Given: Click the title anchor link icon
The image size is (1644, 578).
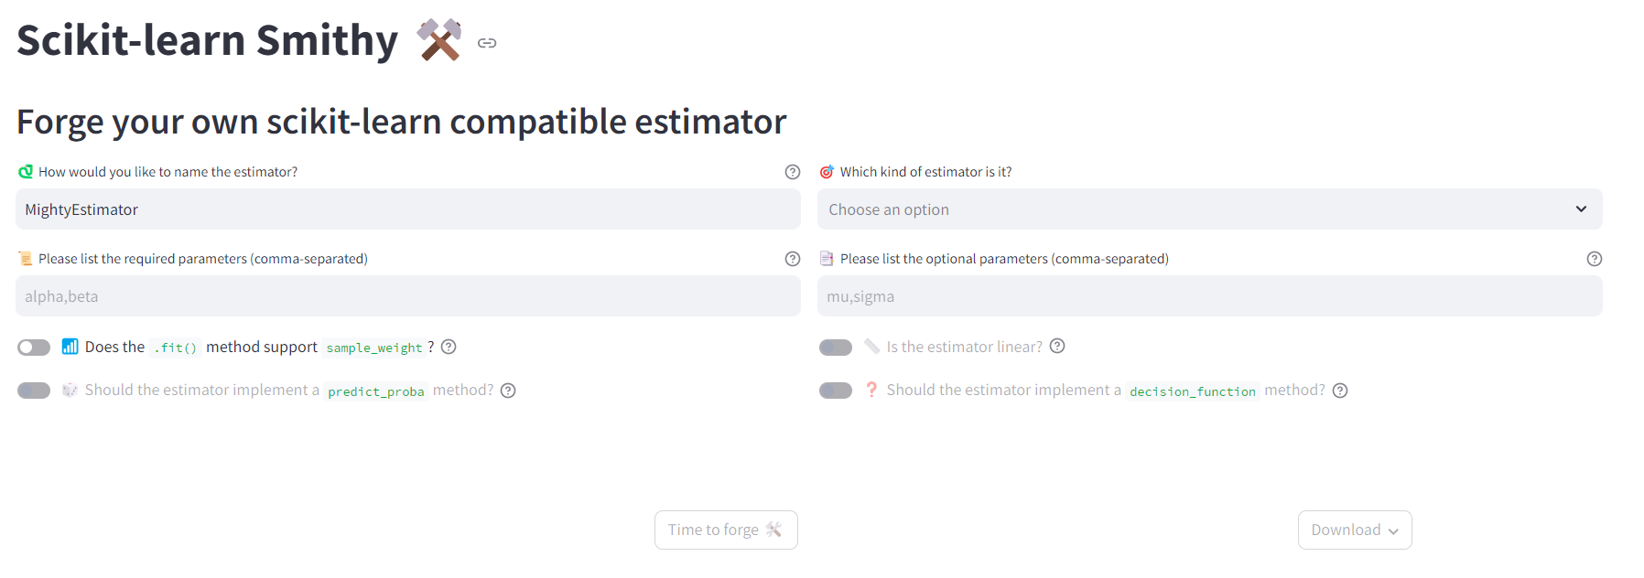Looking at the screenshot, I should coord(487,43).
